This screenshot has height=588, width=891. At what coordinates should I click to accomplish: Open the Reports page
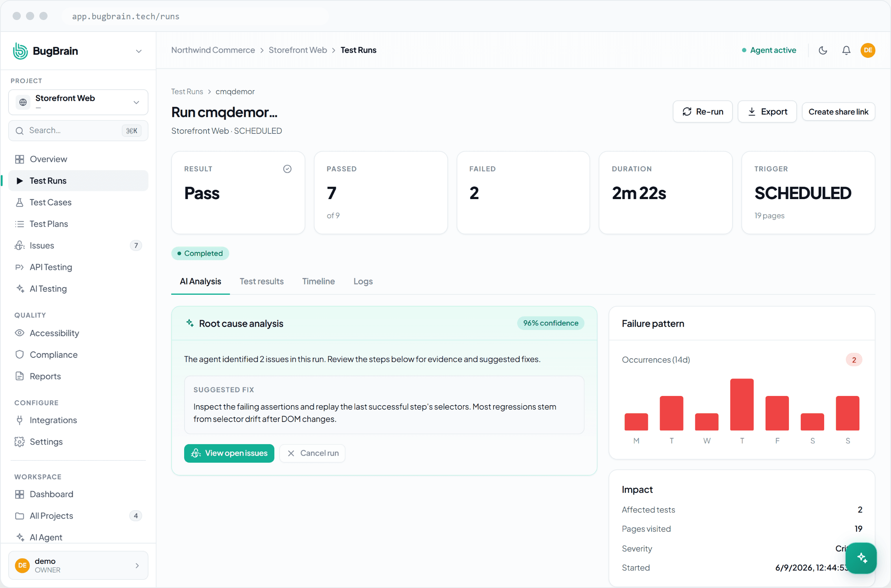click(78, 376)
